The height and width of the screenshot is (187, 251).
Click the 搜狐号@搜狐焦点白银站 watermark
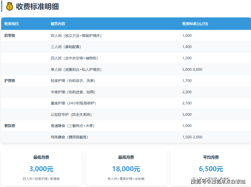218,182
